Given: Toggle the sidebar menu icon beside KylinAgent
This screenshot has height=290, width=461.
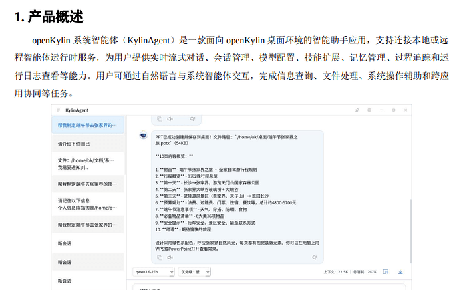Looking at the screenshot, I should point(59,110).
